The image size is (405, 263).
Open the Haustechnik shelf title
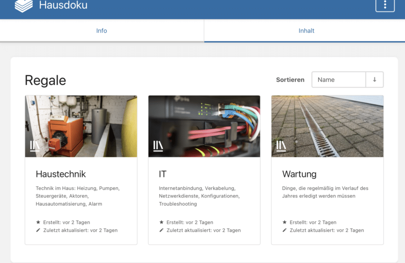pyautogui.click(x=61, y=174)
